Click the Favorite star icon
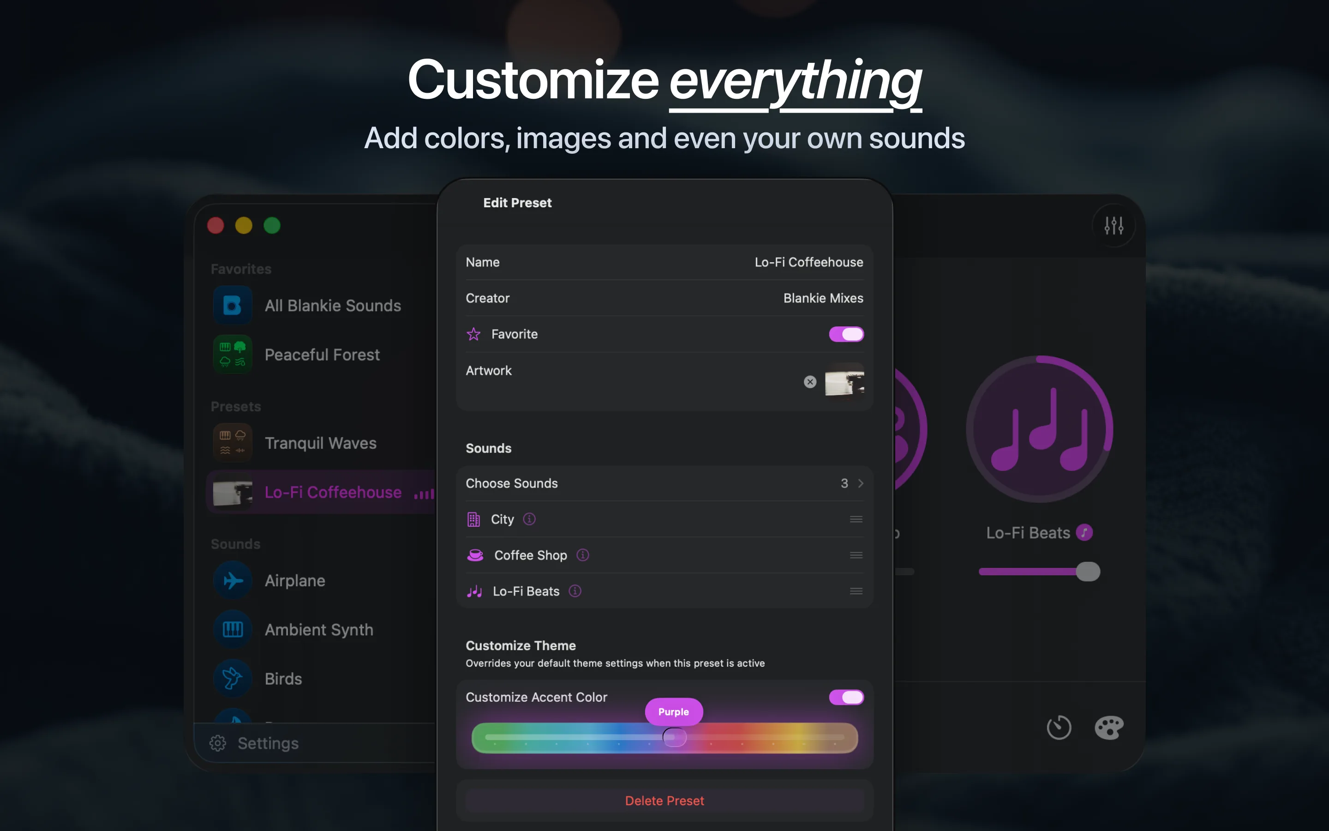 pyautogui.click(x=473, y=334)
